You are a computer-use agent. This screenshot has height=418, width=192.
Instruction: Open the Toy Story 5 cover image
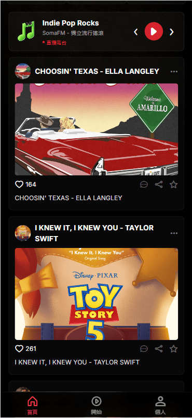pyautogui.click(x=97, y=294)
